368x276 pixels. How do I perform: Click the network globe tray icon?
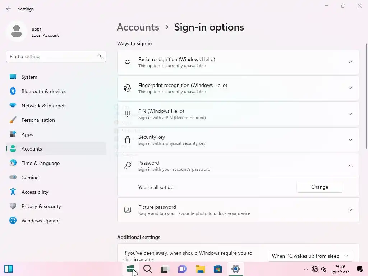(x=315, y=269)
